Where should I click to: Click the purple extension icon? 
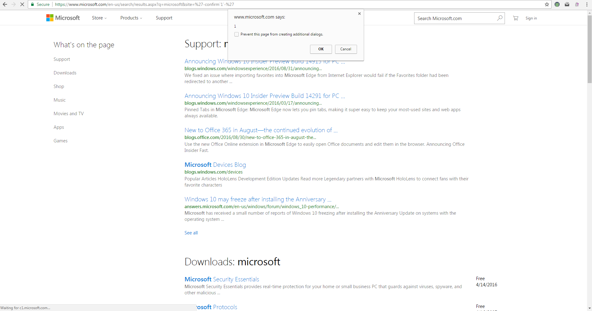[x=577, y=4]
